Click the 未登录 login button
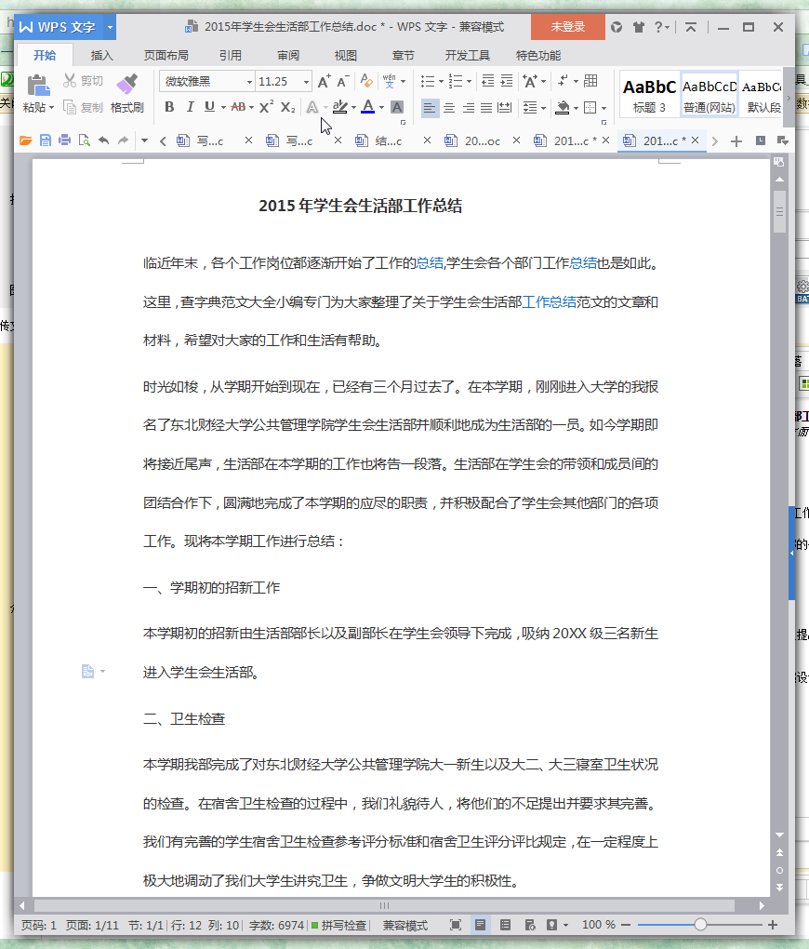The image size is (809, 949). coord(567,27)
